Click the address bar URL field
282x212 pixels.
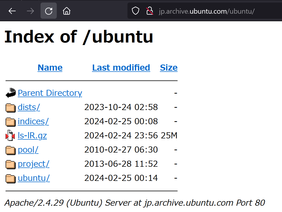[206, 11]
